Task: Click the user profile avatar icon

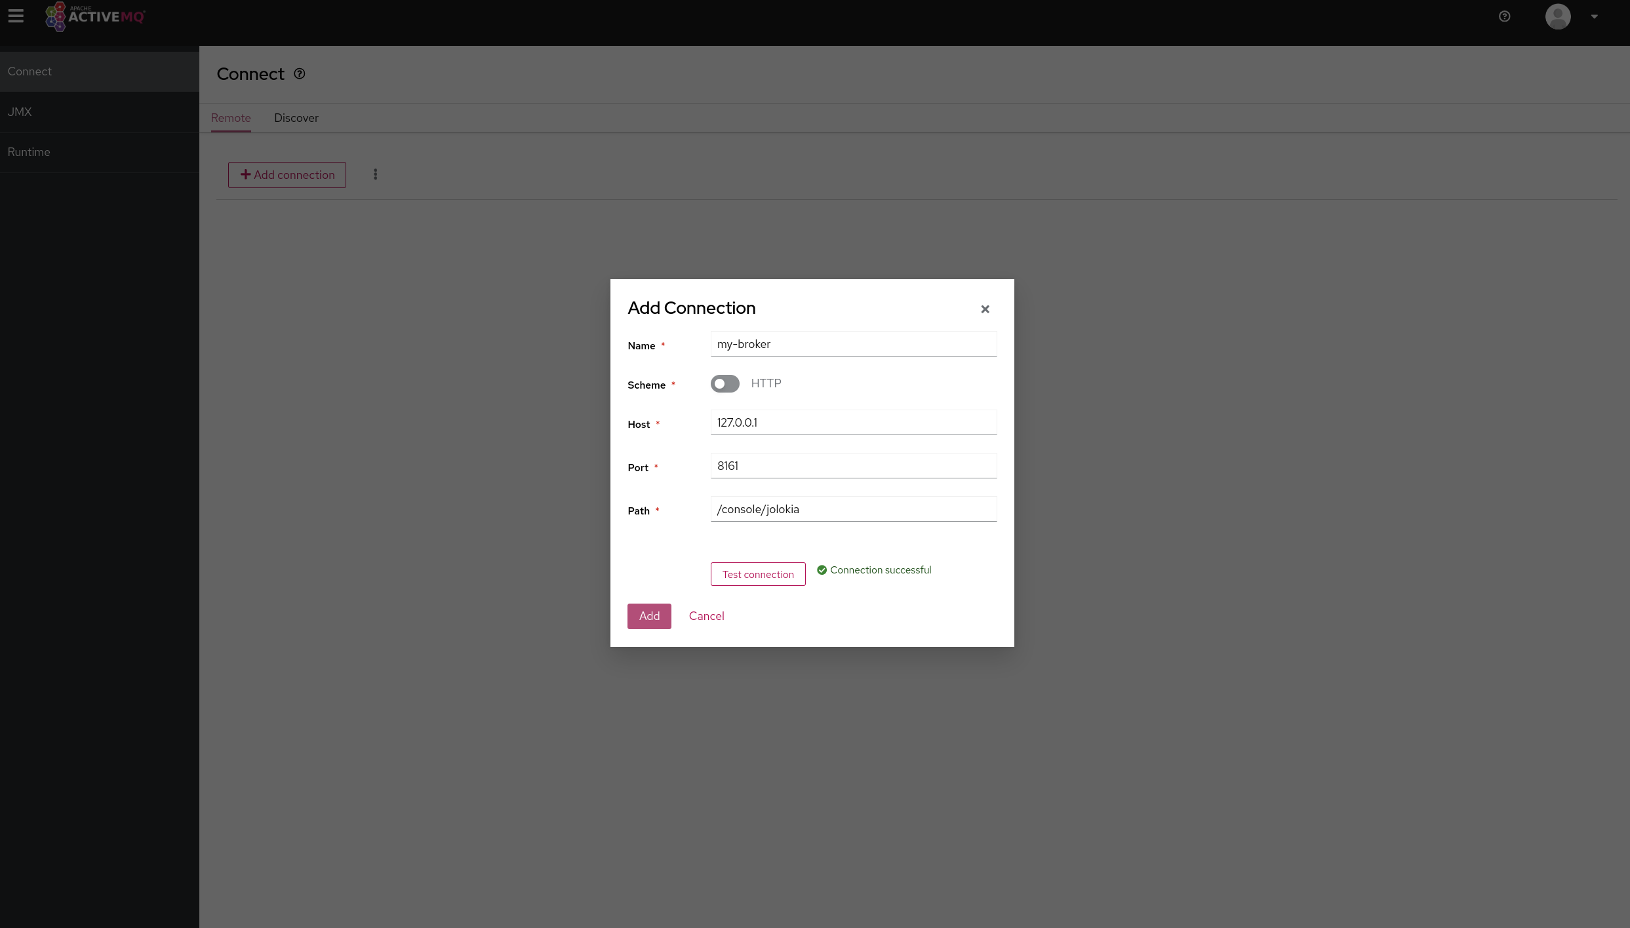Action: pyautogui.click(x=1559, y=17)
